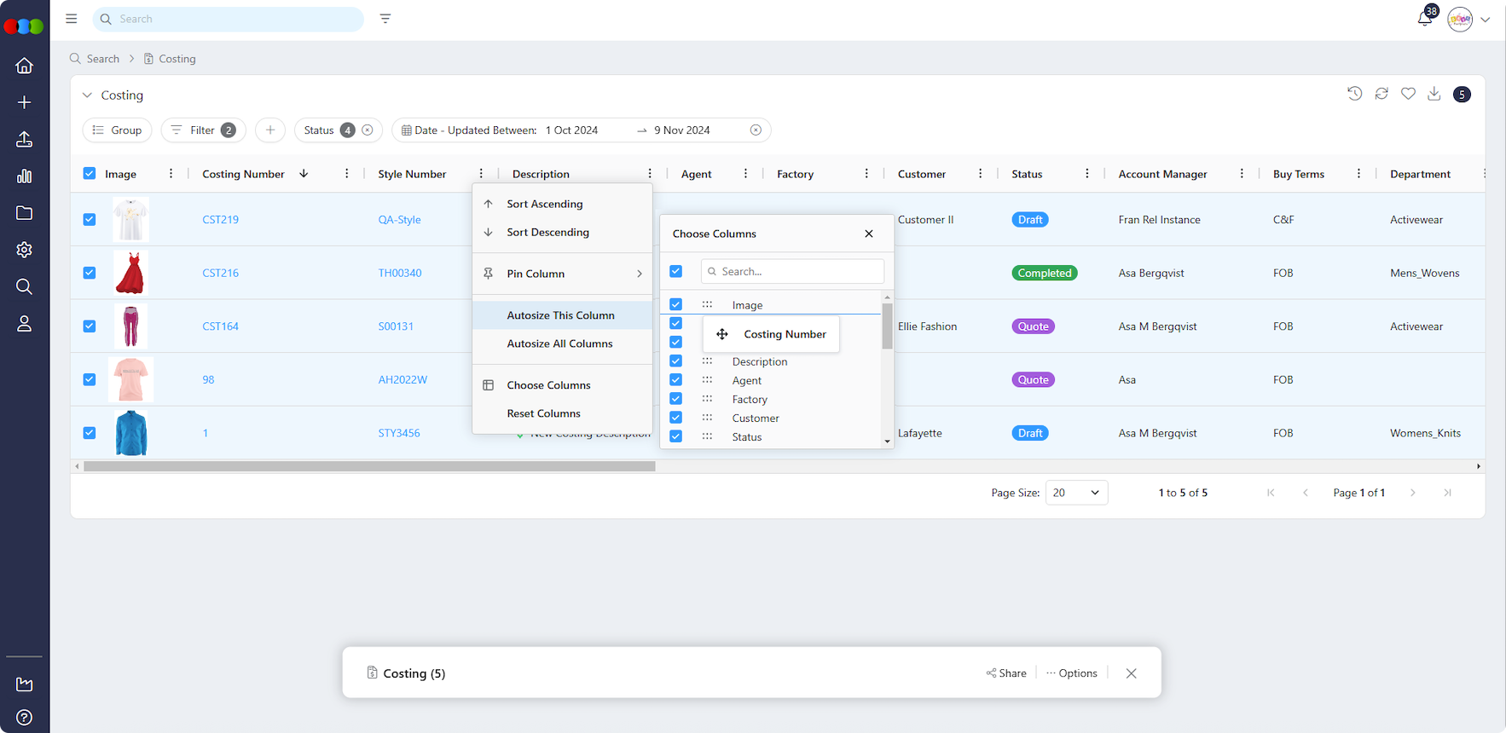Screen dimensions: 1506x733
Task: Open the home icon in left sidebar
Action: pyautogui.click(x=25, y=66)
